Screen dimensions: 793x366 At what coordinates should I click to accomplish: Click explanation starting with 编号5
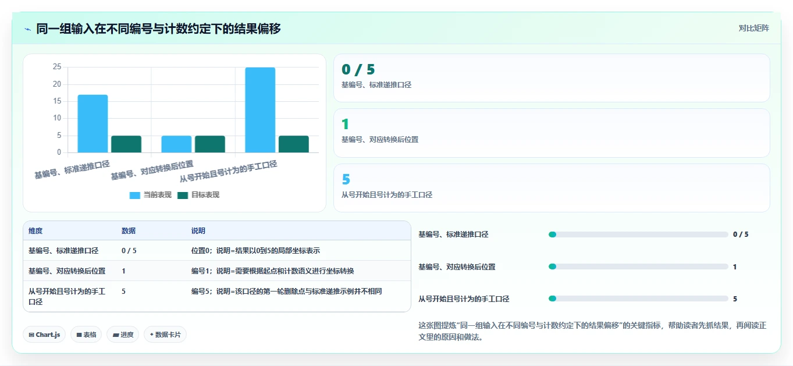(x=287, y=292)
